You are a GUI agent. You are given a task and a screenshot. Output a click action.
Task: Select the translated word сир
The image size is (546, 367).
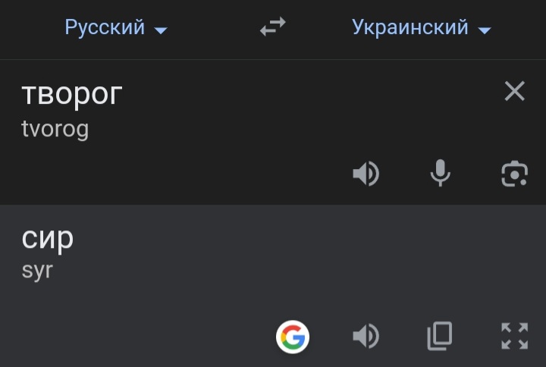tap(48, 239)
